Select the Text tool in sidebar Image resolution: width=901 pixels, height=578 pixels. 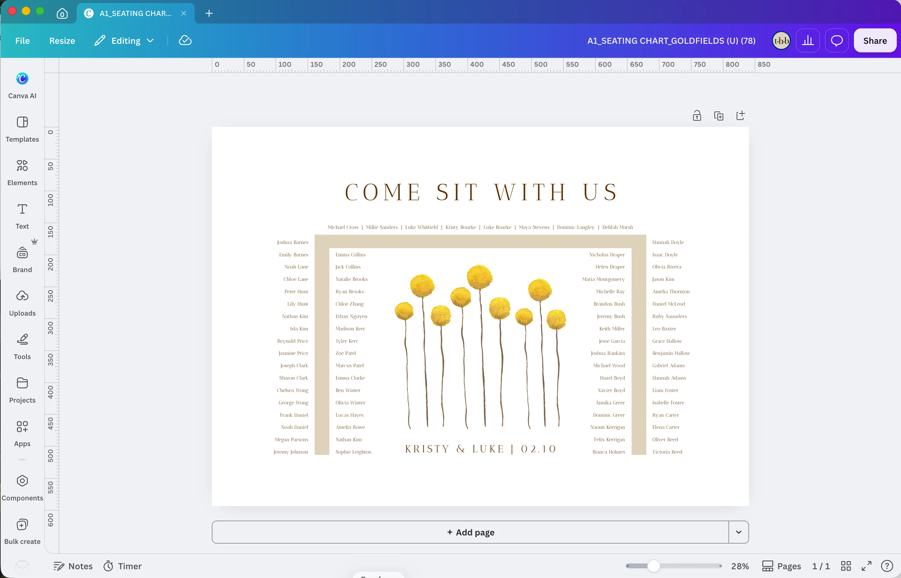pos(22,216)
